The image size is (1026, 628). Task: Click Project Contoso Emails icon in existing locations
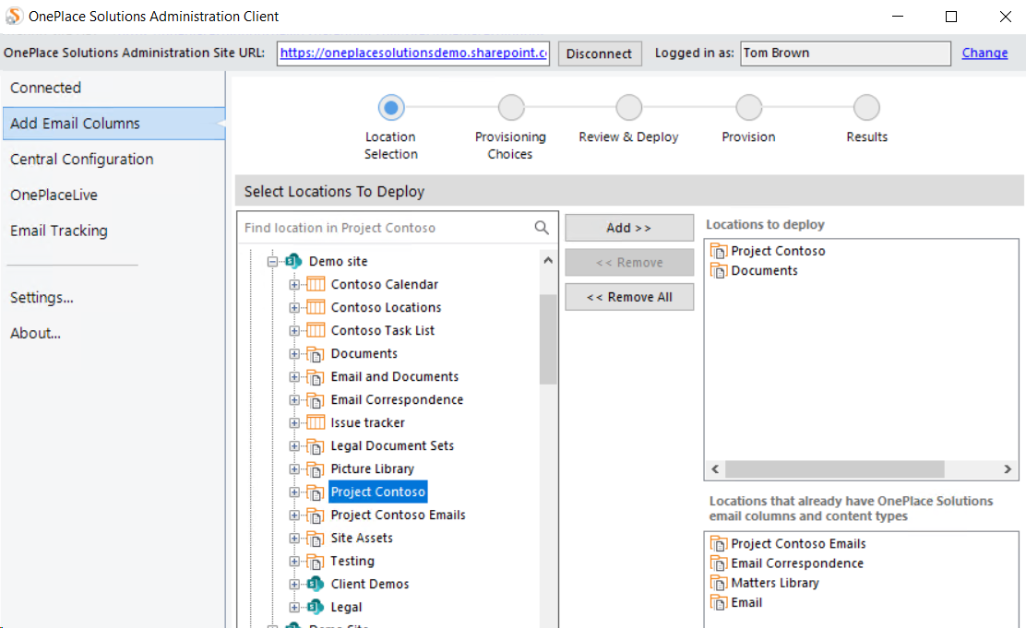point(719,543)
